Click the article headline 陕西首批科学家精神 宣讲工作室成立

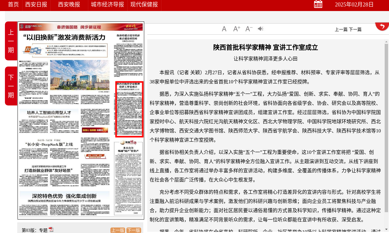[x=266, y=48]
